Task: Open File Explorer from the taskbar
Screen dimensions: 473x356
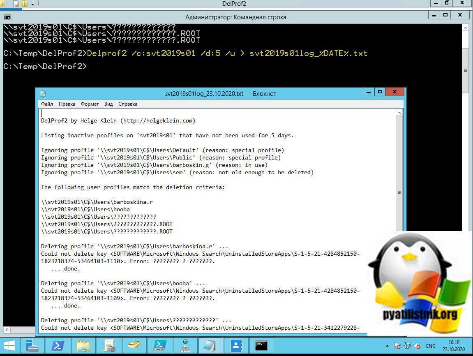Action: click(83, 346)
